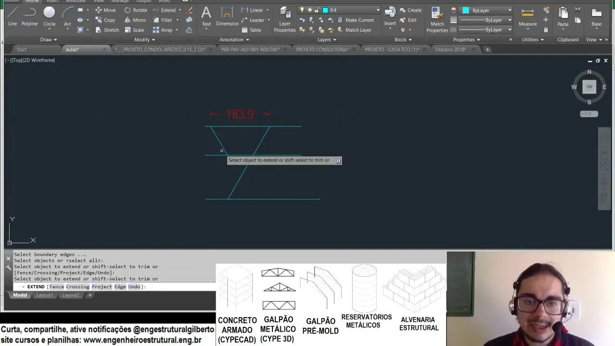Choose the Crossing command option
Viewport: 615px width, 346px height.
click(x=78, y=287)
